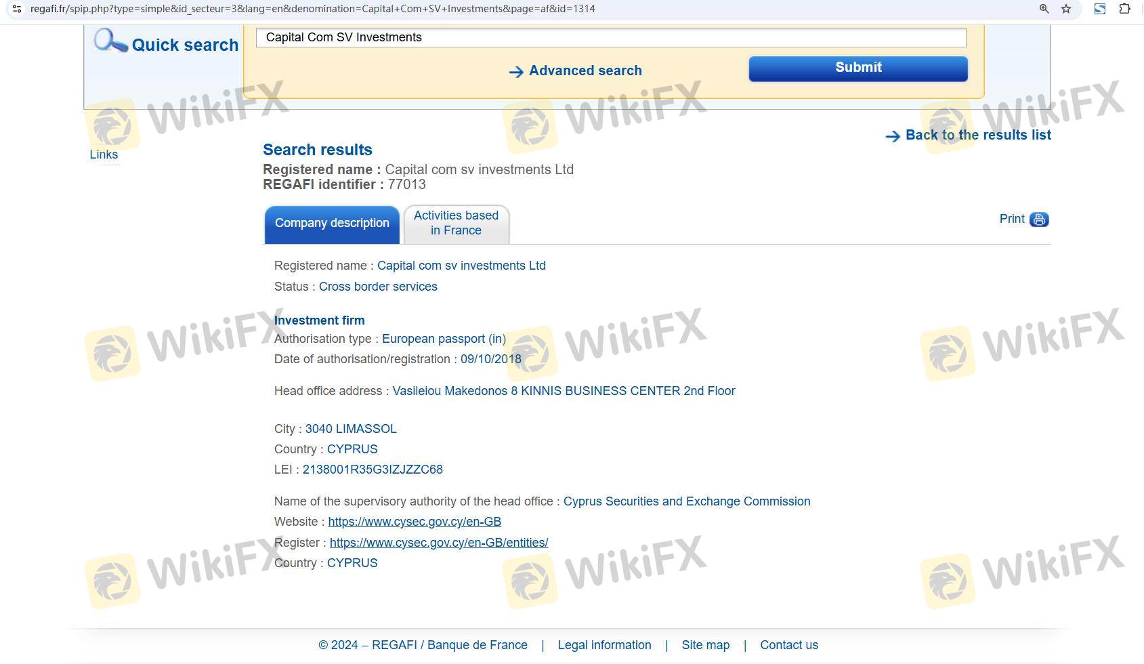1144x664 pixels.
Task: Click the LEI value 2138001R35G3IZJZZC68
Action: pyautogui.click(x=373, y=470)
